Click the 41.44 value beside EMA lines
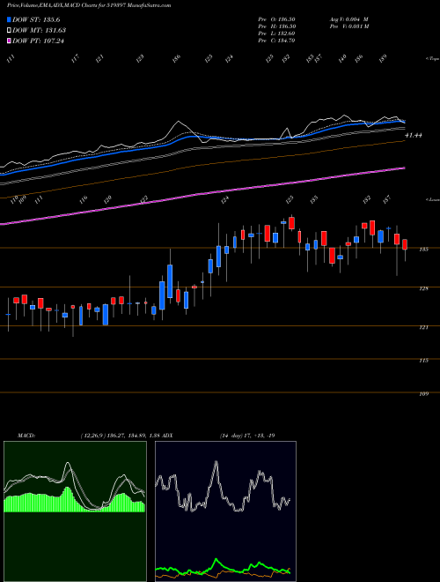The width and height of the screenshot is (440, 582). (x=414, y=136)
